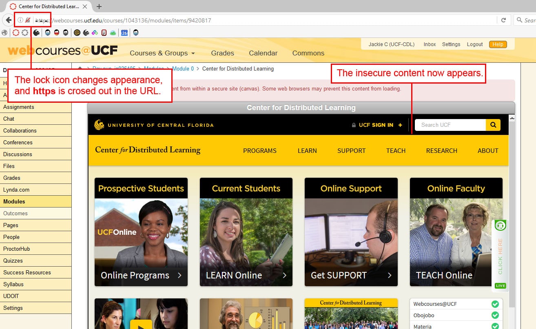This screenshot has height=329, width=536.
Task: Open the user Settings link in header
Action: pos(451,44)
